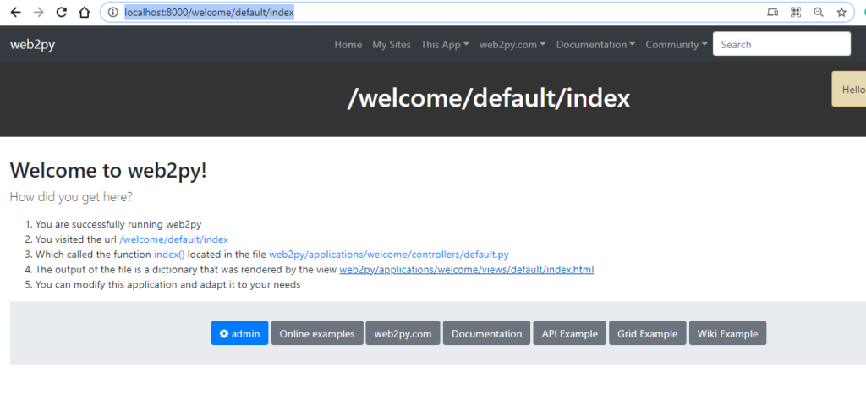Image resolution: width=866 pixels, height=406 pixels.
Task: Click the browser back arrow
Action: [x=15, y=13]
